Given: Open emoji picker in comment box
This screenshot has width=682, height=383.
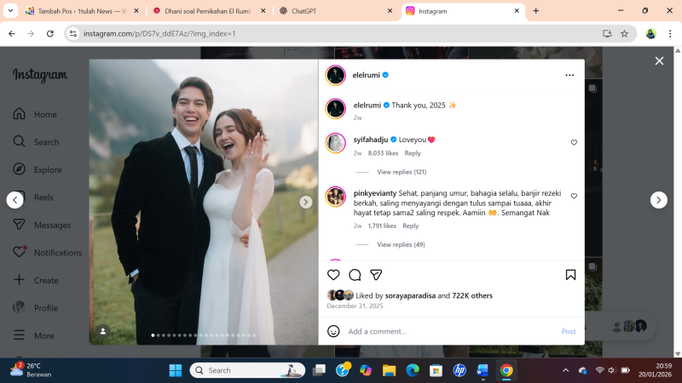Looking at the screenshot, I should [333, 331].
